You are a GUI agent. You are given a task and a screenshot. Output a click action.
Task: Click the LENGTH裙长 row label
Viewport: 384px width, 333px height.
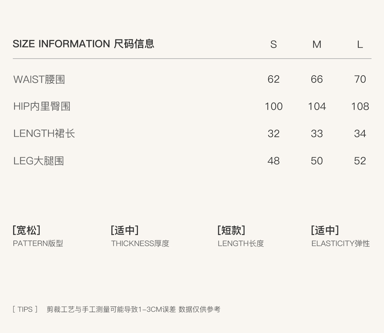click(44, 134)
